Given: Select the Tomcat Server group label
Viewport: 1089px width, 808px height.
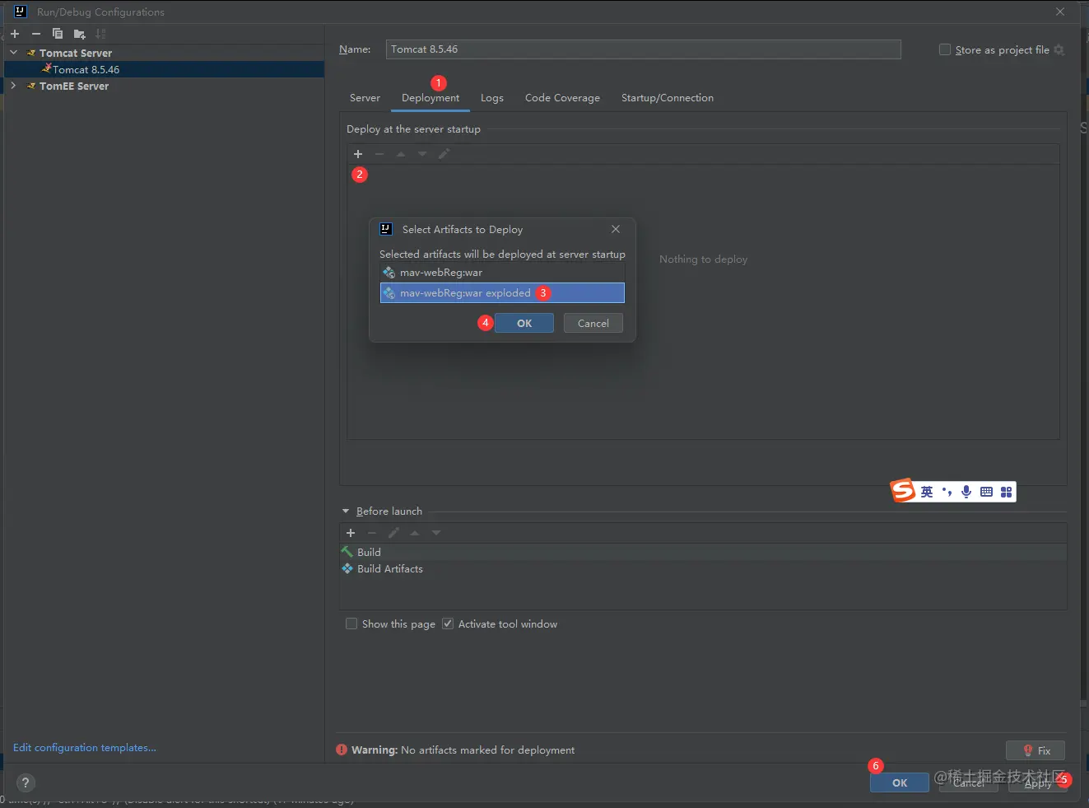Looking at the screenshot, I should pos(76,53).
